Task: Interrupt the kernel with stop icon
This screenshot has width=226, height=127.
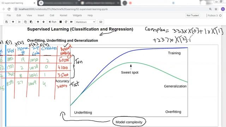Action: click(x=61, y=22)
